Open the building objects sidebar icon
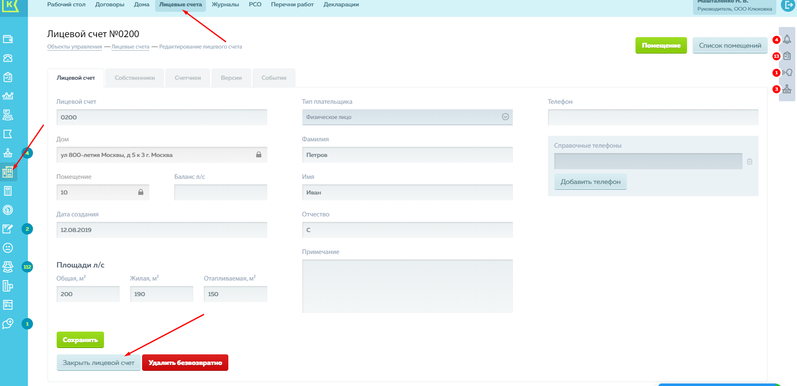The image size is (797, 386). point(8,172)
